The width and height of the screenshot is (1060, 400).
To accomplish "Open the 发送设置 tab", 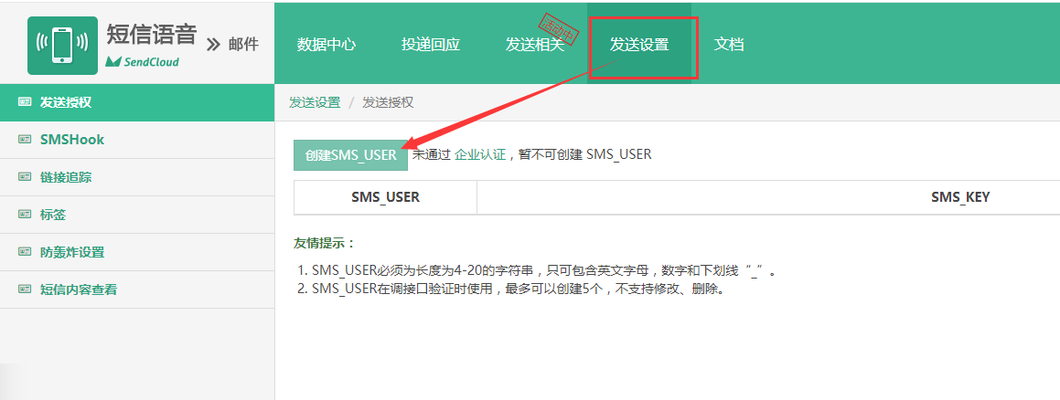I will [x=639, y=45].
